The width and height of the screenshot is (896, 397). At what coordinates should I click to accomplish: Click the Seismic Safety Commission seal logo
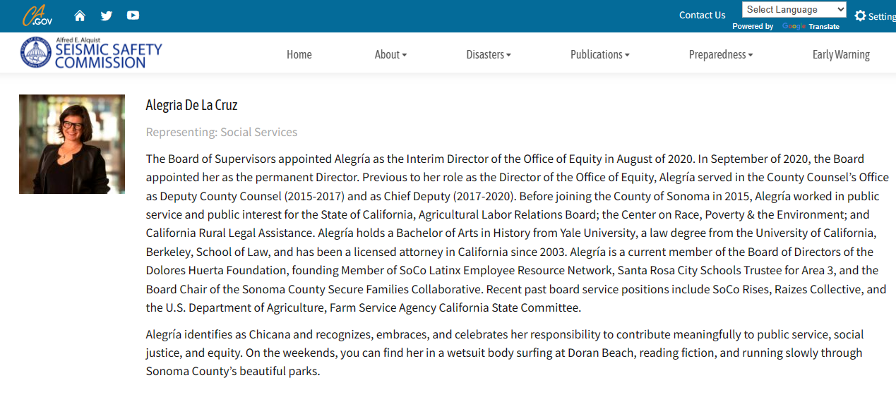pyautogui.click(x=36, y=52)
